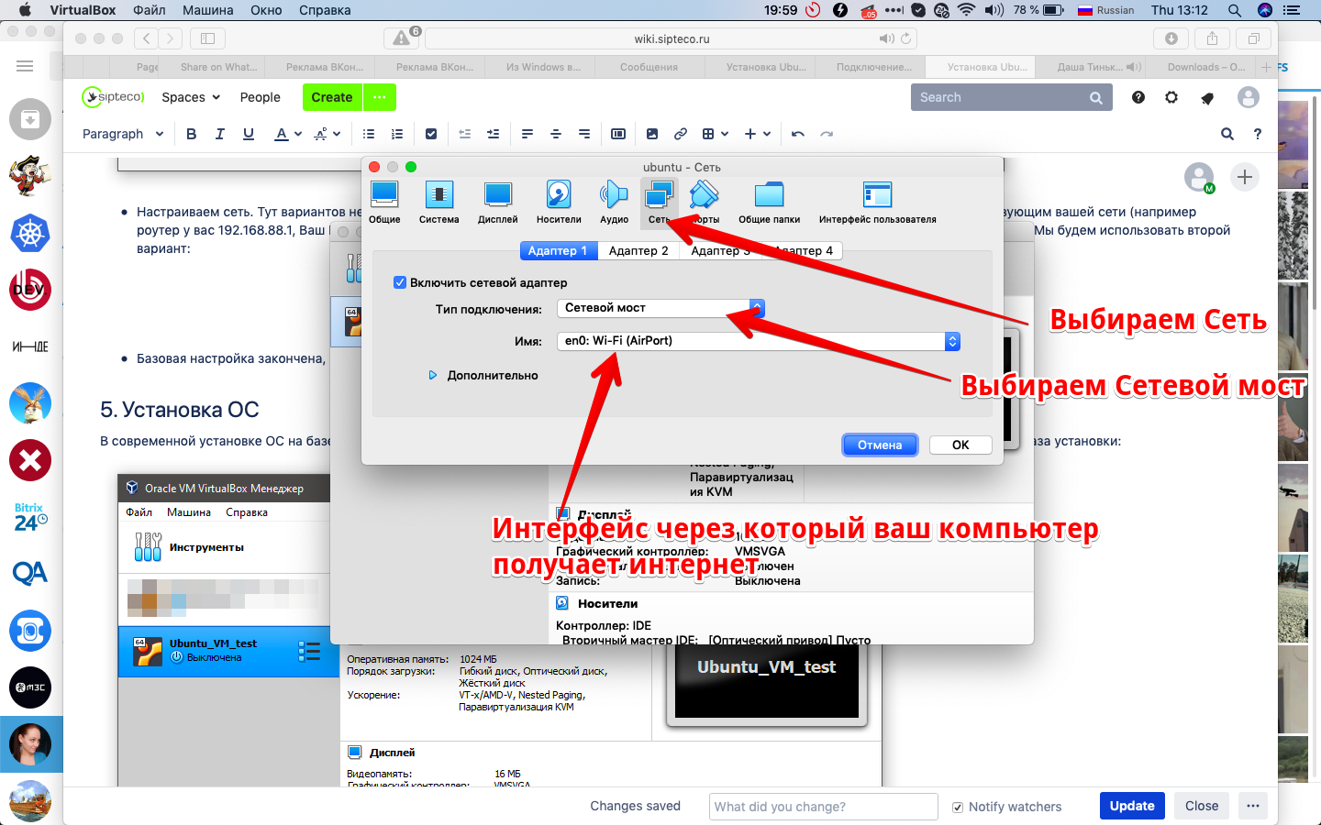This screenshot has width=1321, height=825.
Task: Undo the last edit
Action: 798,134
